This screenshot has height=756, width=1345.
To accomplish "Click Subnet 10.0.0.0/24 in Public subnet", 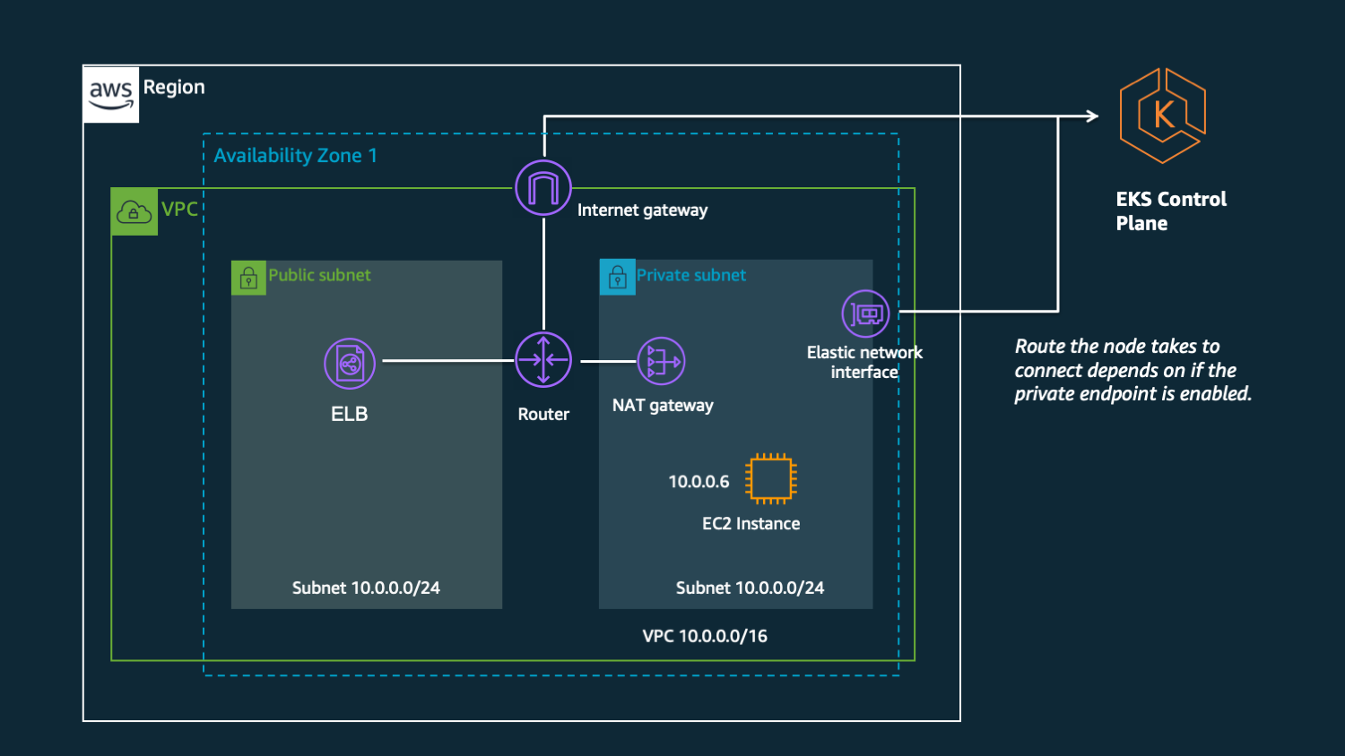I will tap(366, 588).
